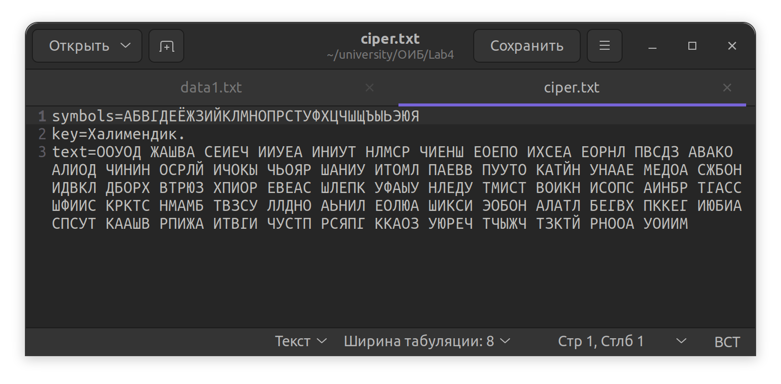Screen dimensions: 781x384
Task: Click the Сохранить button
Action: tap(527, 46)
